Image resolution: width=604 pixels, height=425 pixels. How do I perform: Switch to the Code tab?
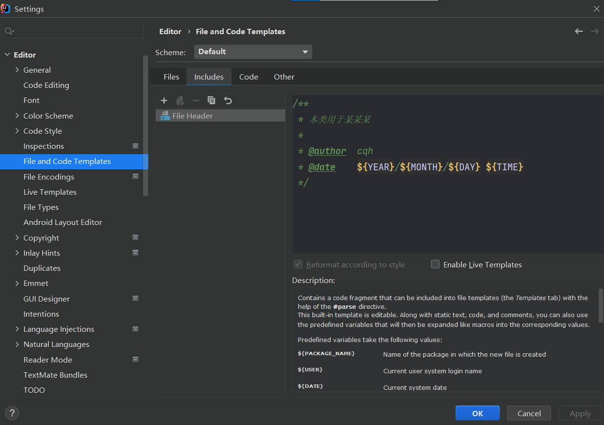click(249, 77)
